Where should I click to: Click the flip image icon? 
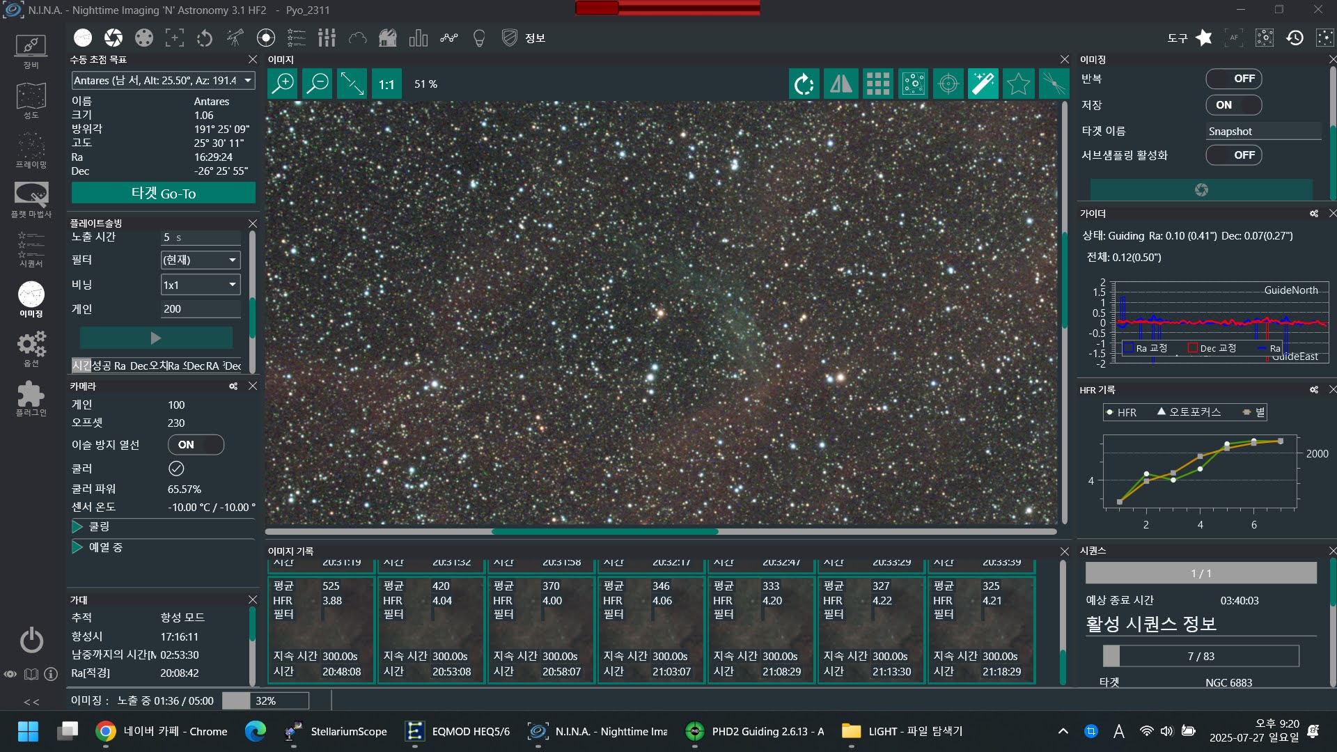click(x=841, y=84)
